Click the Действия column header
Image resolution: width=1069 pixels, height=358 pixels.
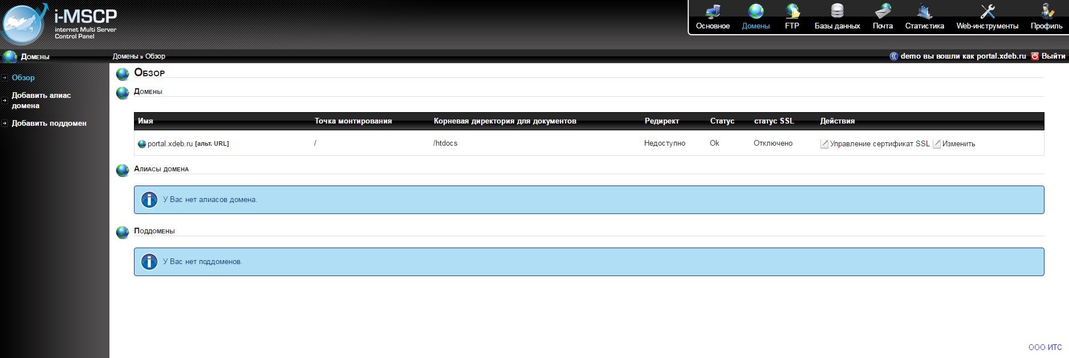point(837,121)
